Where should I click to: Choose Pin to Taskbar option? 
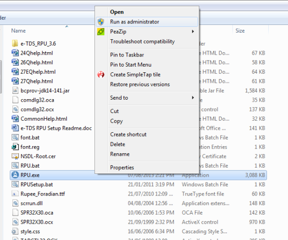point(127,55)
